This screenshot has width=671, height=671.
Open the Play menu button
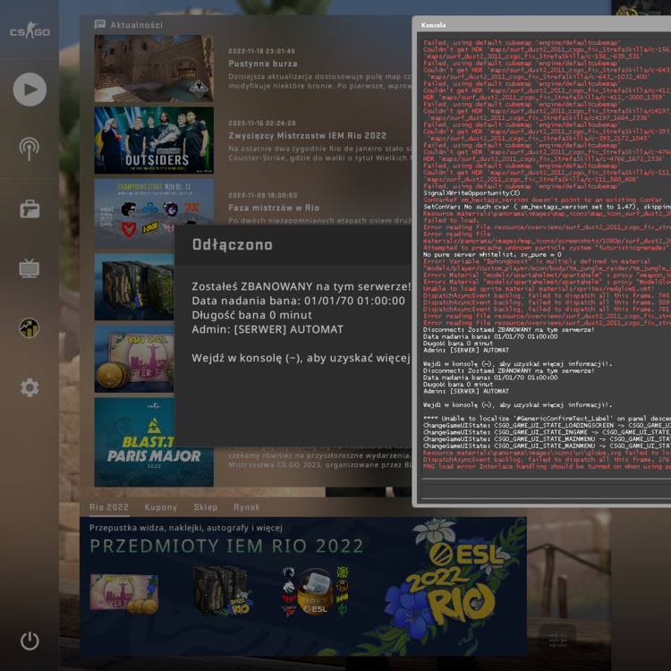coord(30,89)
